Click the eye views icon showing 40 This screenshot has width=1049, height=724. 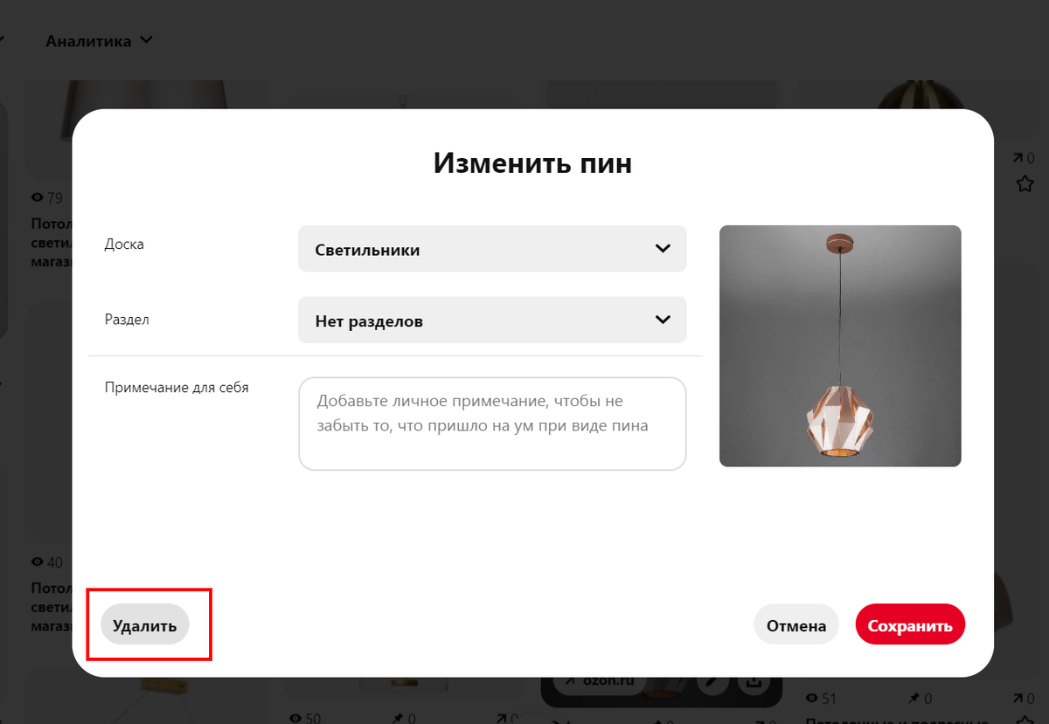(x=37, y=562)
